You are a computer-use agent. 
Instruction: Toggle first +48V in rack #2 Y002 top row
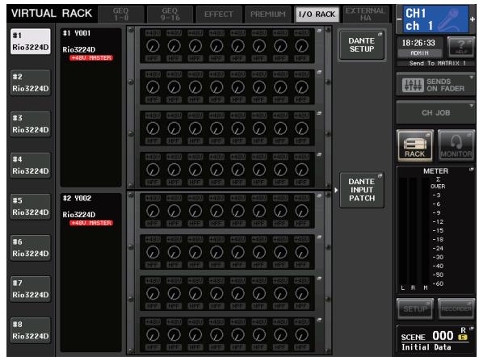point(153,198)
